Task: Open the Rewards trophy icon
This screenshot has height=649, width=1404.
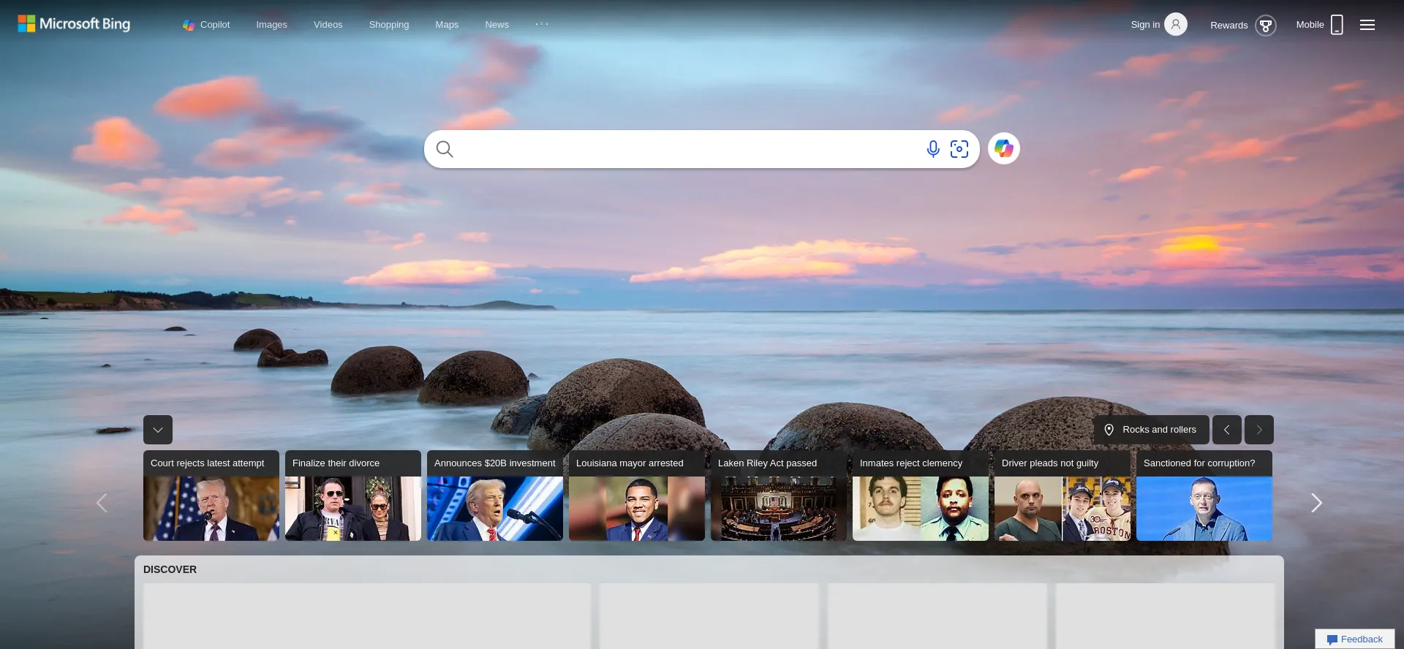Action: [x=1265, y=26]
